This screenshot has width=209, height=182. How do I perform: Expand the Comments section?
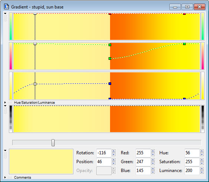(x=5, y=177)
